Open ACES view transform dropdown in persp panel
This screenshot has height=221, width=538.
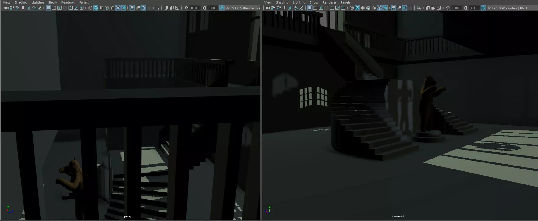tap(243, 8)
